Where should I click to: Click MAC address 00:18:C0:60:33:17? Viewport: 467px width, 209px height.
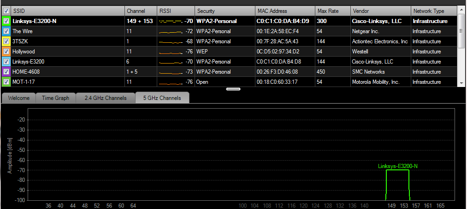[x=285, y=82]
